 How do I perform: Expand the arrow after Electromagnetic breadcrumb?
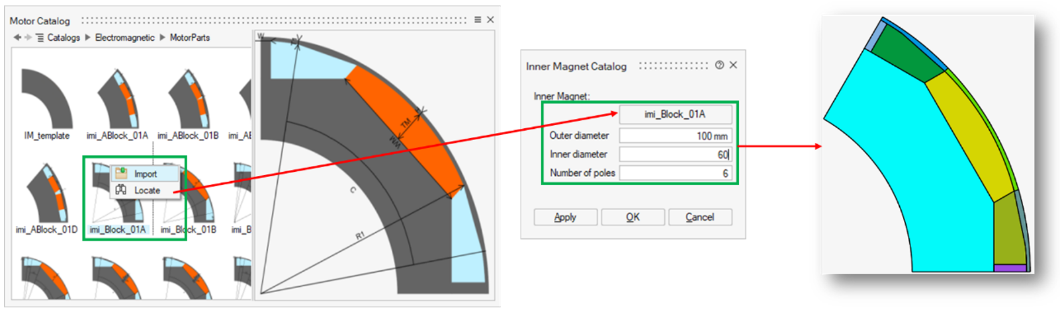pyautogui.click(x=162, y=38)
